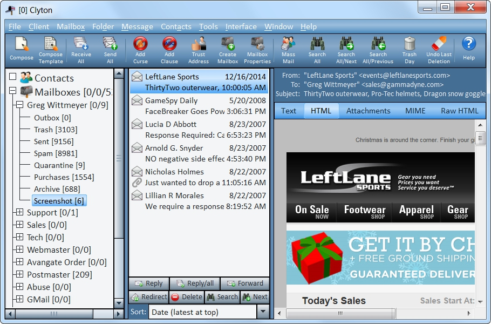
Task: Click the Add Clause icon
Action: tap(169, 44)
